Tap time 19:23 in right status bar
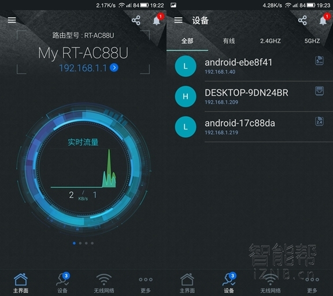This screenshot has width=333, height=296. point(323,5)
